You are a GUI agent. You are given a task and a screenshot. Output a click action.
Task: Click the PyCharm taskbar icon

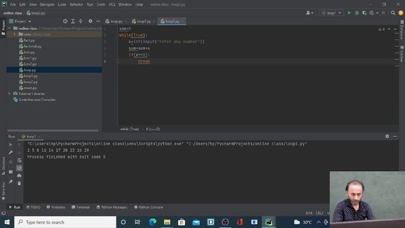click(268, 222)
